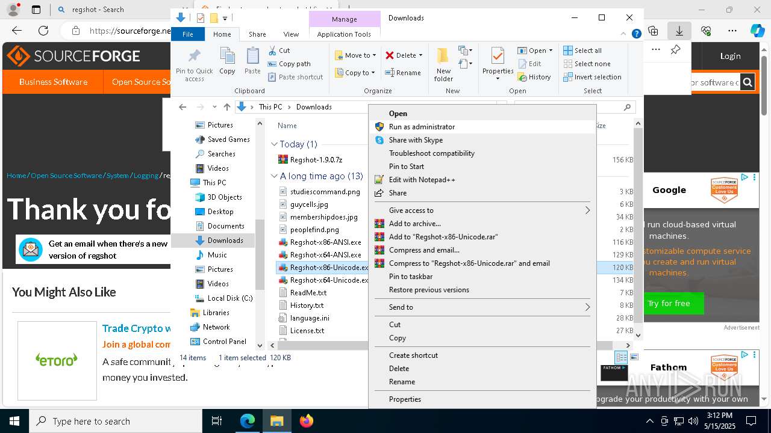Select the Regshot-1.9.0.7z file
Image resolution: width=771 pixels, height=433 pixels.
pyautogui.click(x=316, y=160)
